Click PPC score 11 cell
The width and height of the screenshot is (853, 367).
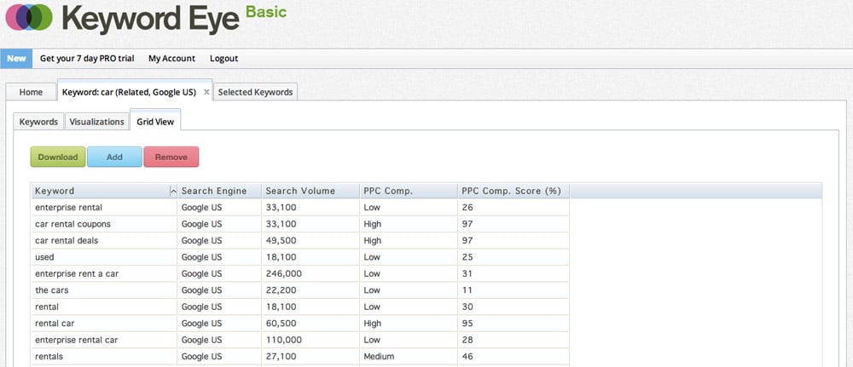coord(514,290)
